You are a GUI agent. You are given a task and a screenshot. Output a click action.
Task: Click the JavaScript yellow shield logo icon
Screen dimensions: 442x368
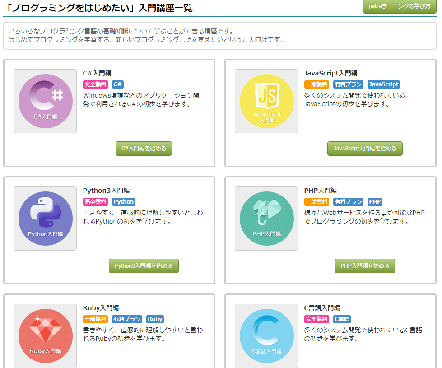click(x=266, y=101)
